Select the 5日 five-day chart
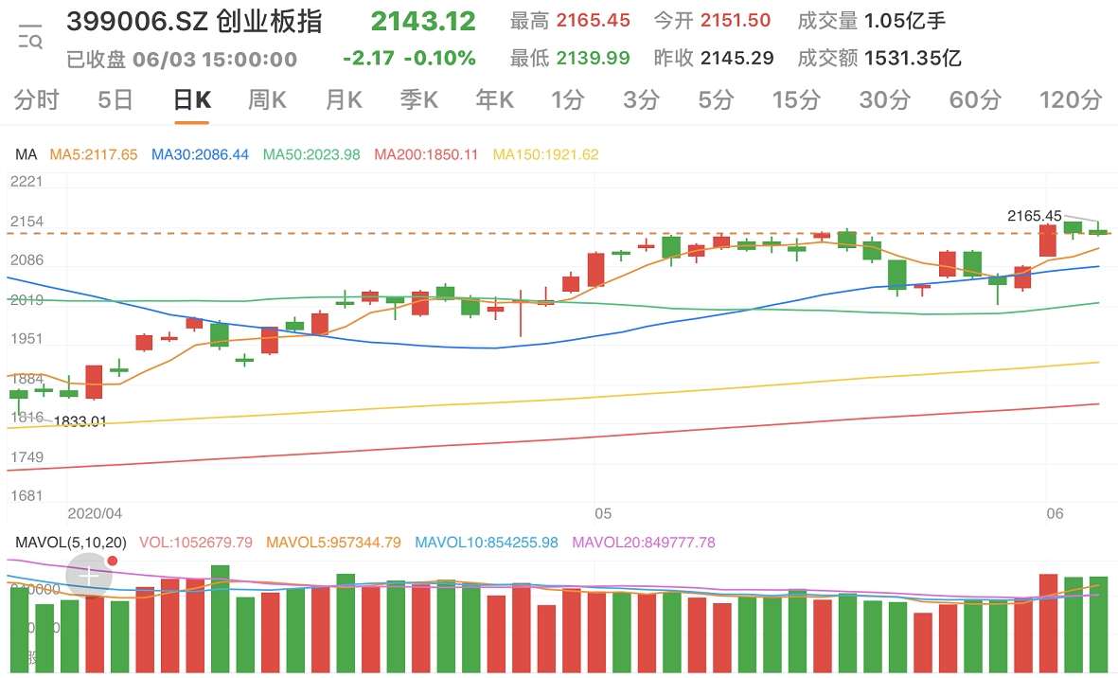 pyautogui.click(x=112, y=98)
